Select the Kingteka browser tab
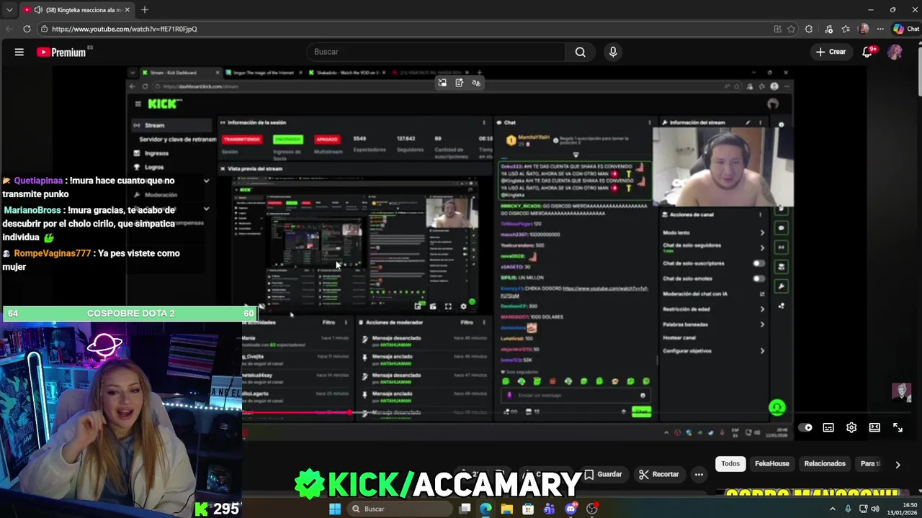The image size is (922, 518). (x=76, y=10)
